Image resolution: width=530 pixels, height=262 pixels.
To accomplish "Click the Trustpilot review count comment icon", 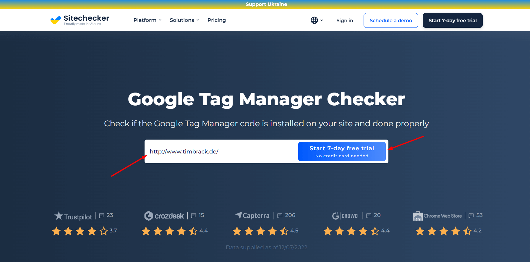I will click(102, 216).
